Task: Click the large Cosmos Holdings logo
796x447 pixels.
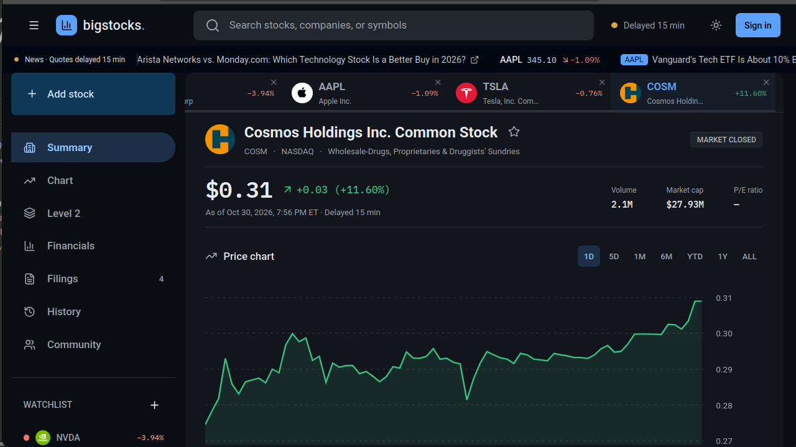Action: [220, 139]
